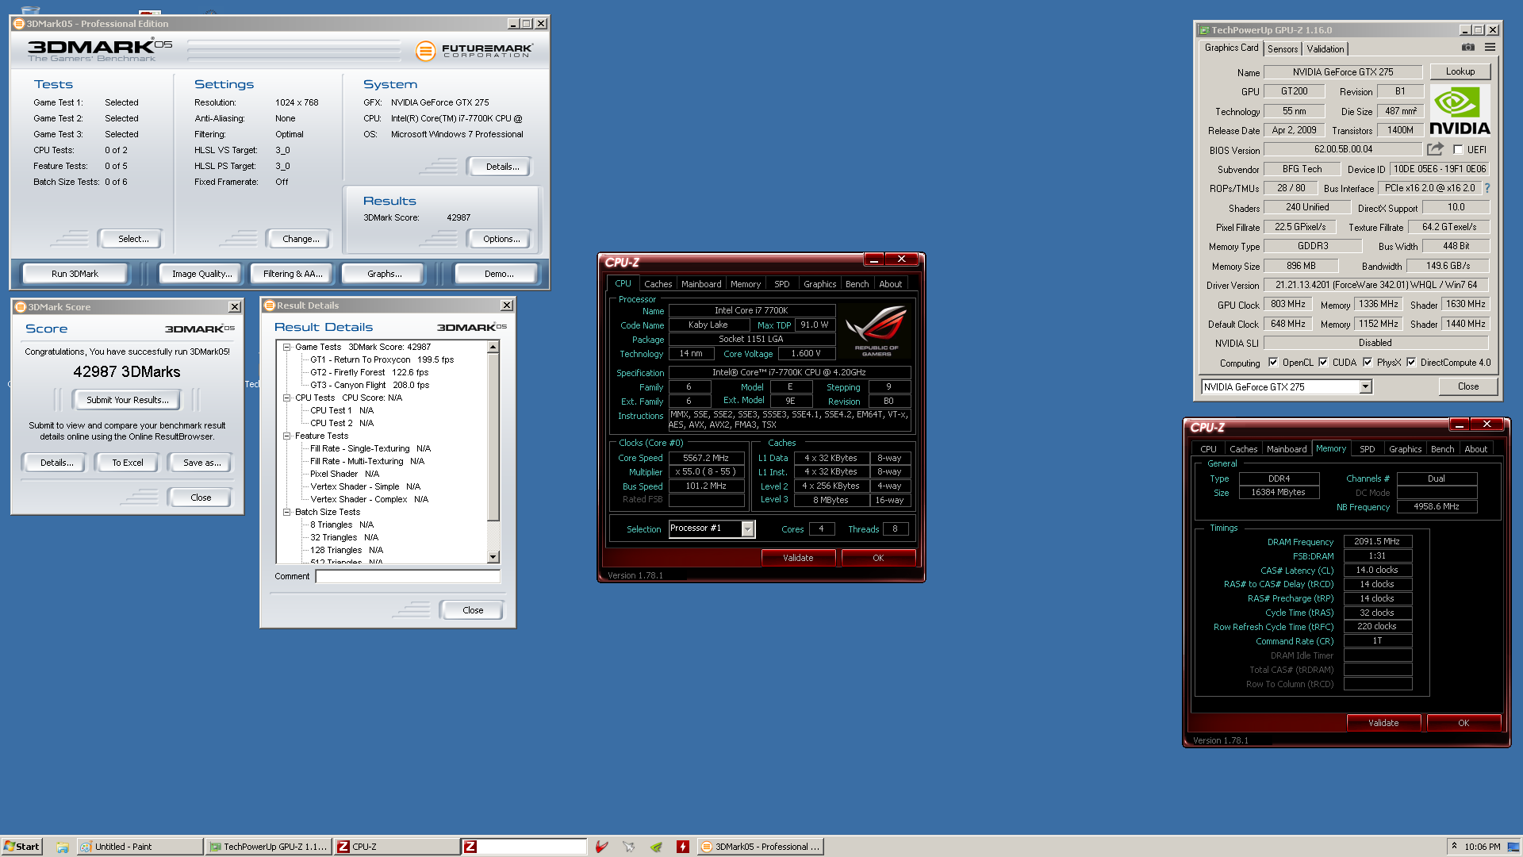This screenshot has width=1523, height=857.
Task: Click the Graphs button in 3DMark05
Action: point(385,274)
